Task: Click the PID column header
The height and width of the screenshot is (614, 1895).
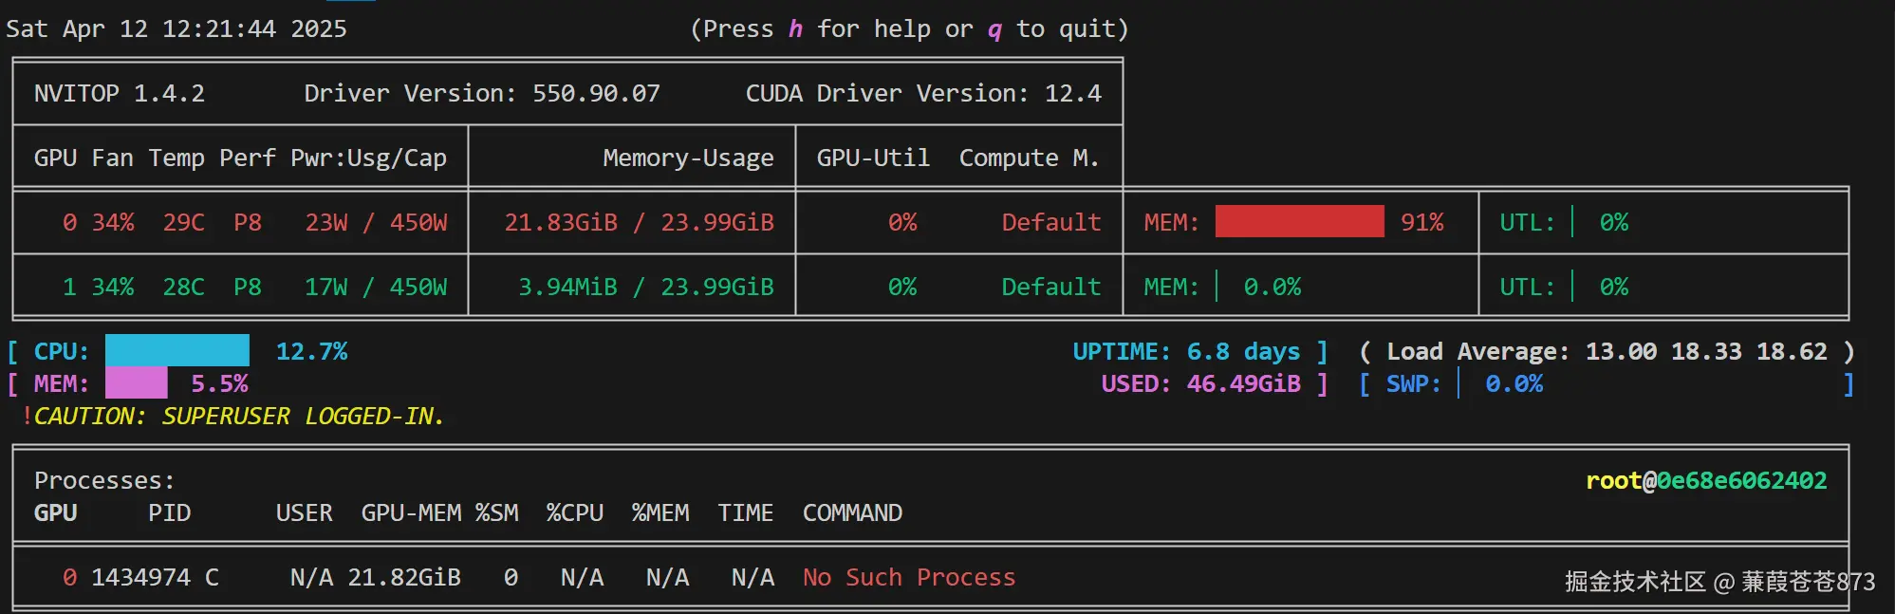Action: point(169,512)
